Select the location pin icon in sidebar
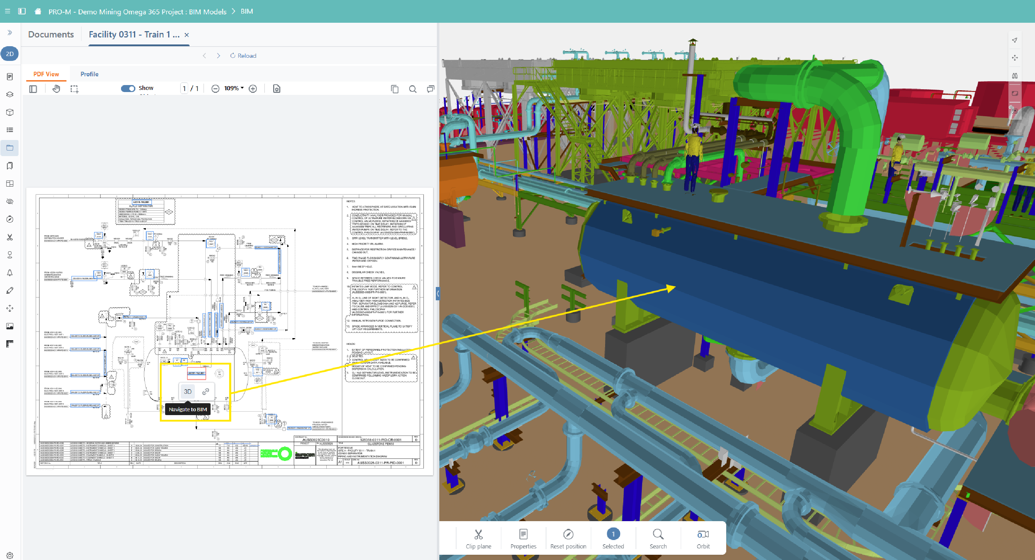The width and height of the screenshot is (1035, 560). pos(10,255)
